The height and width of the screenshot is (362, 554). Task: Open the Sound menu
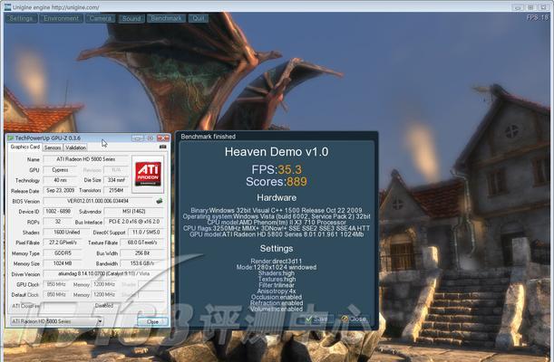[131, 18]
